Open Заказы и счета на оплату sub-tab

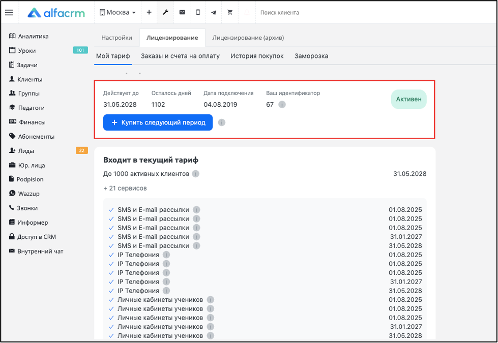180,56
